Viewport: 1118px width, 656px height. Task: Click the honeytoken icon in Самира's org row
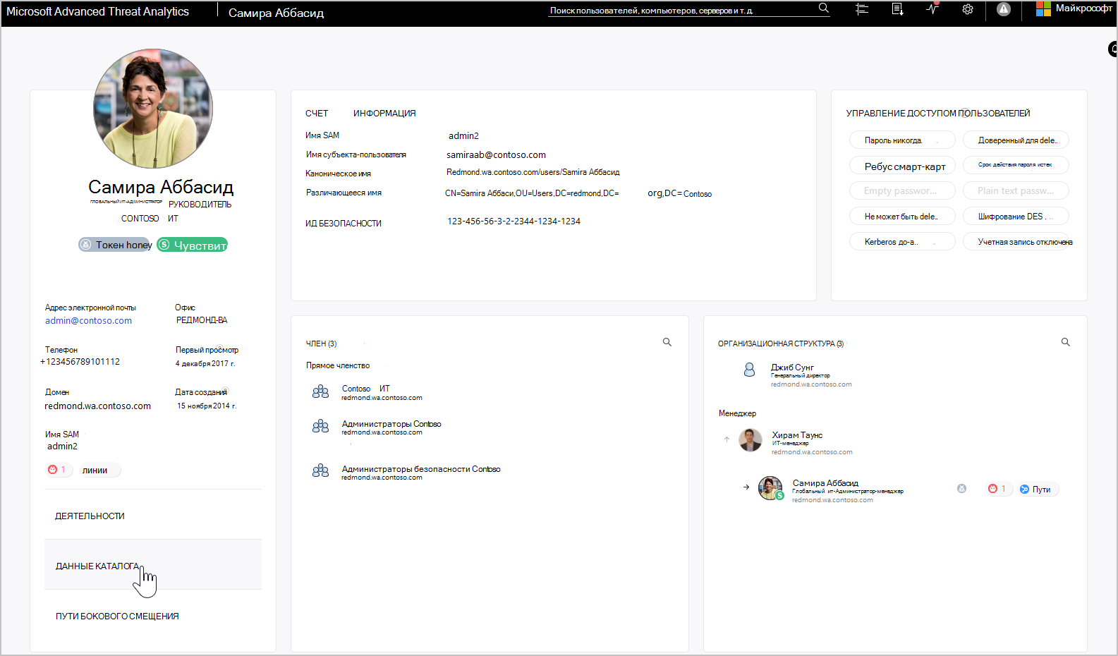tap(961, 489)
